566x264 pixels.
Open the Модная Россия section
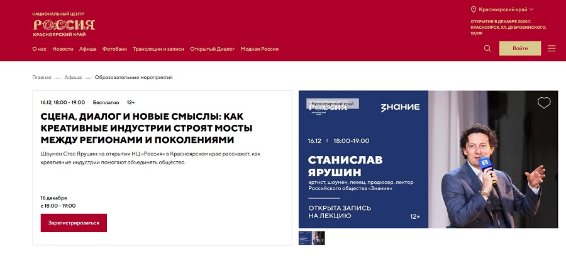(x=259, y=49)
